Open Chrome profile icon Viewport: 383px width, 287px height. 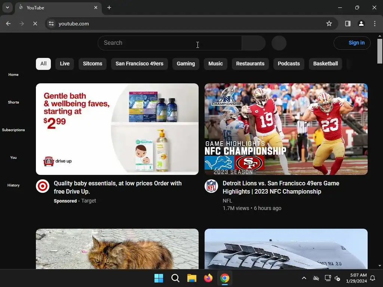361,24
